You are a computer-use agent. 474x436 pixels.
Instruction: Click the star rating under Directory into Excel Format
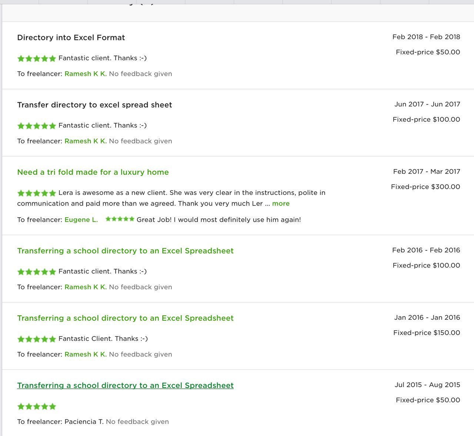click(x=36, y=58)
